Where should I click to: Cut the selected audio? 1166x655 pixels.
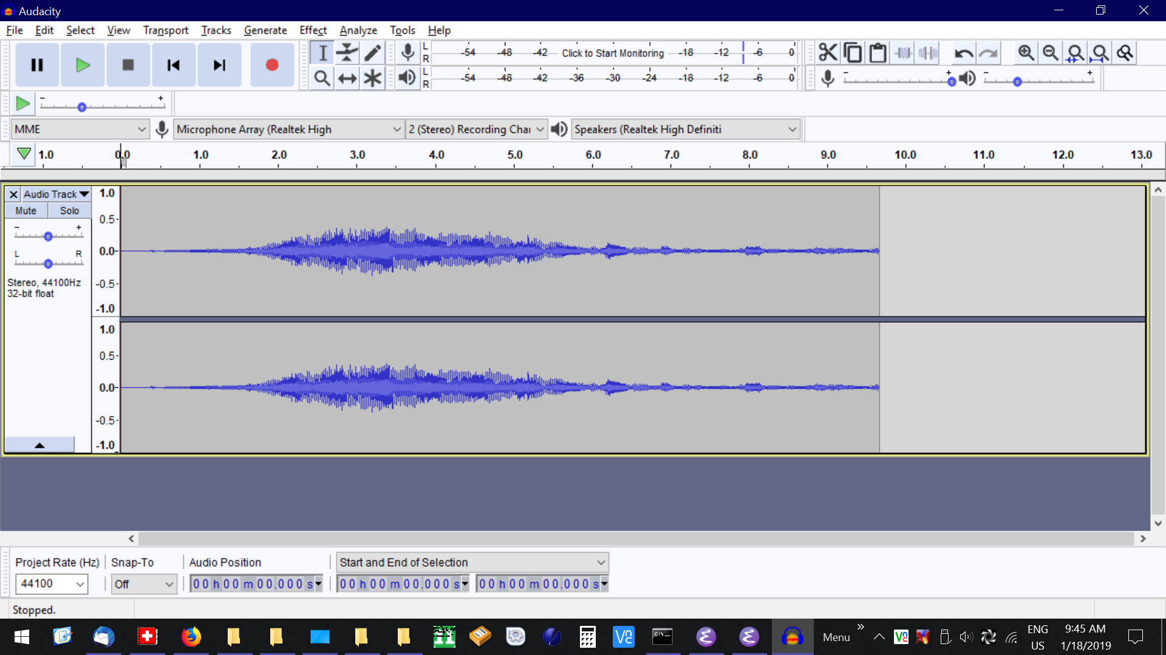pos(828,53)
